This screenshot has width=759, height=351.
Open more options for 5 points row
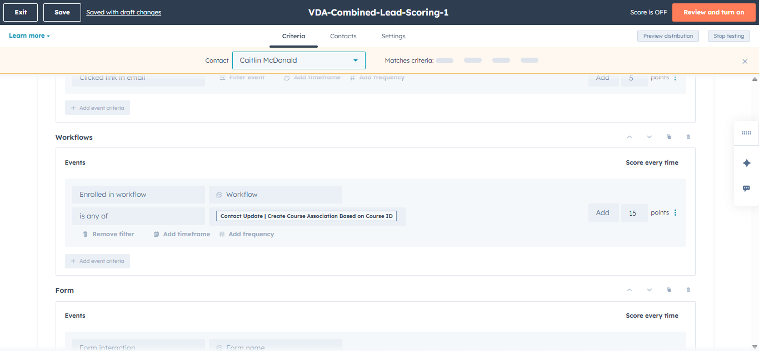point(676,78)
